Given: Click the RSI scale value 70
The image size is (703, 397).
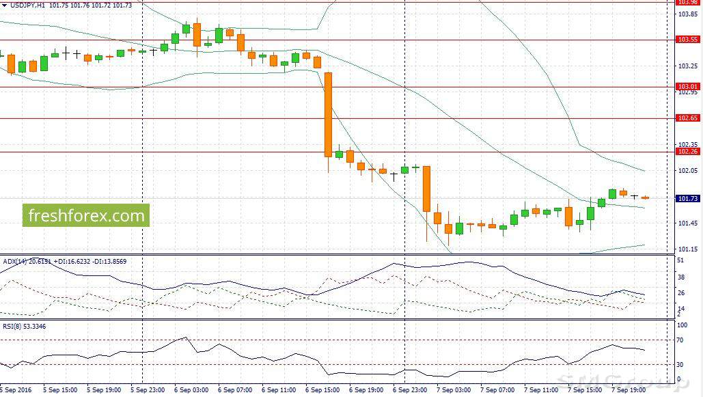Looking at the screenshot, I should [680, 340].
